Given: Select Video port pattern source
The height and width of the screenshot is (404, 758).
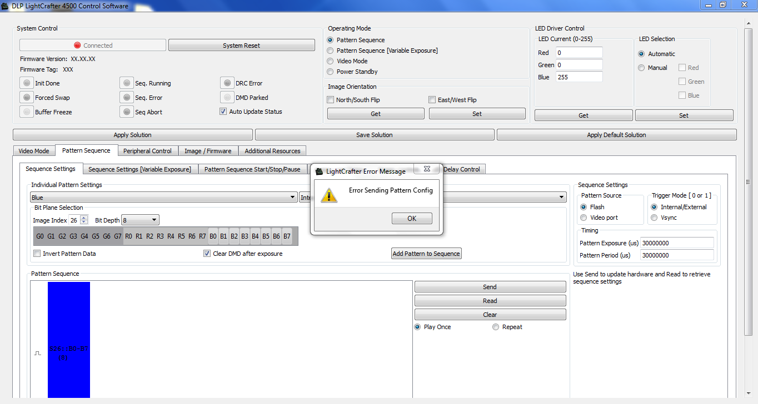Looking at the screenshot, I should (x=584, y=218).
